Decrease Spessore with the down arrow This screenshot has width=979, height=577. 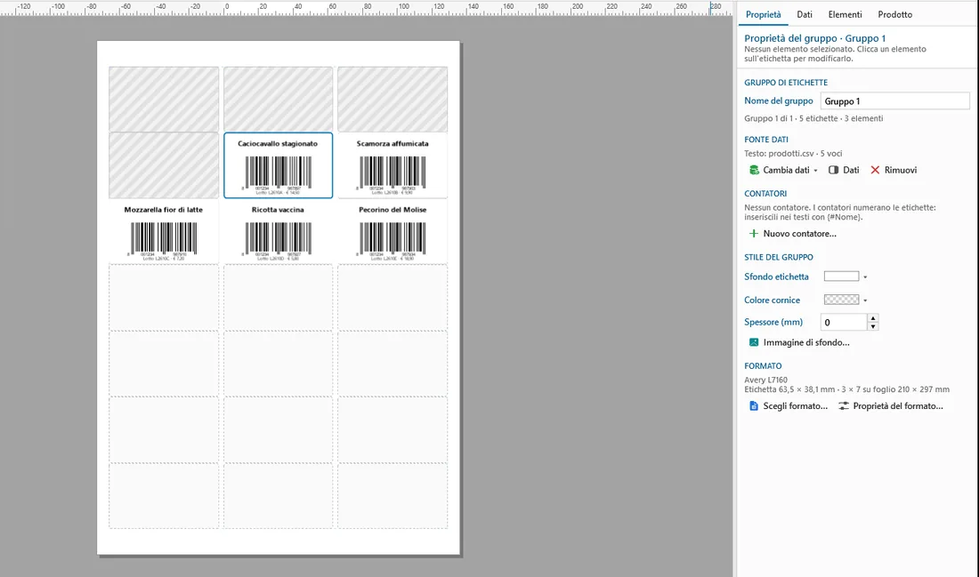tap(873, 326)
